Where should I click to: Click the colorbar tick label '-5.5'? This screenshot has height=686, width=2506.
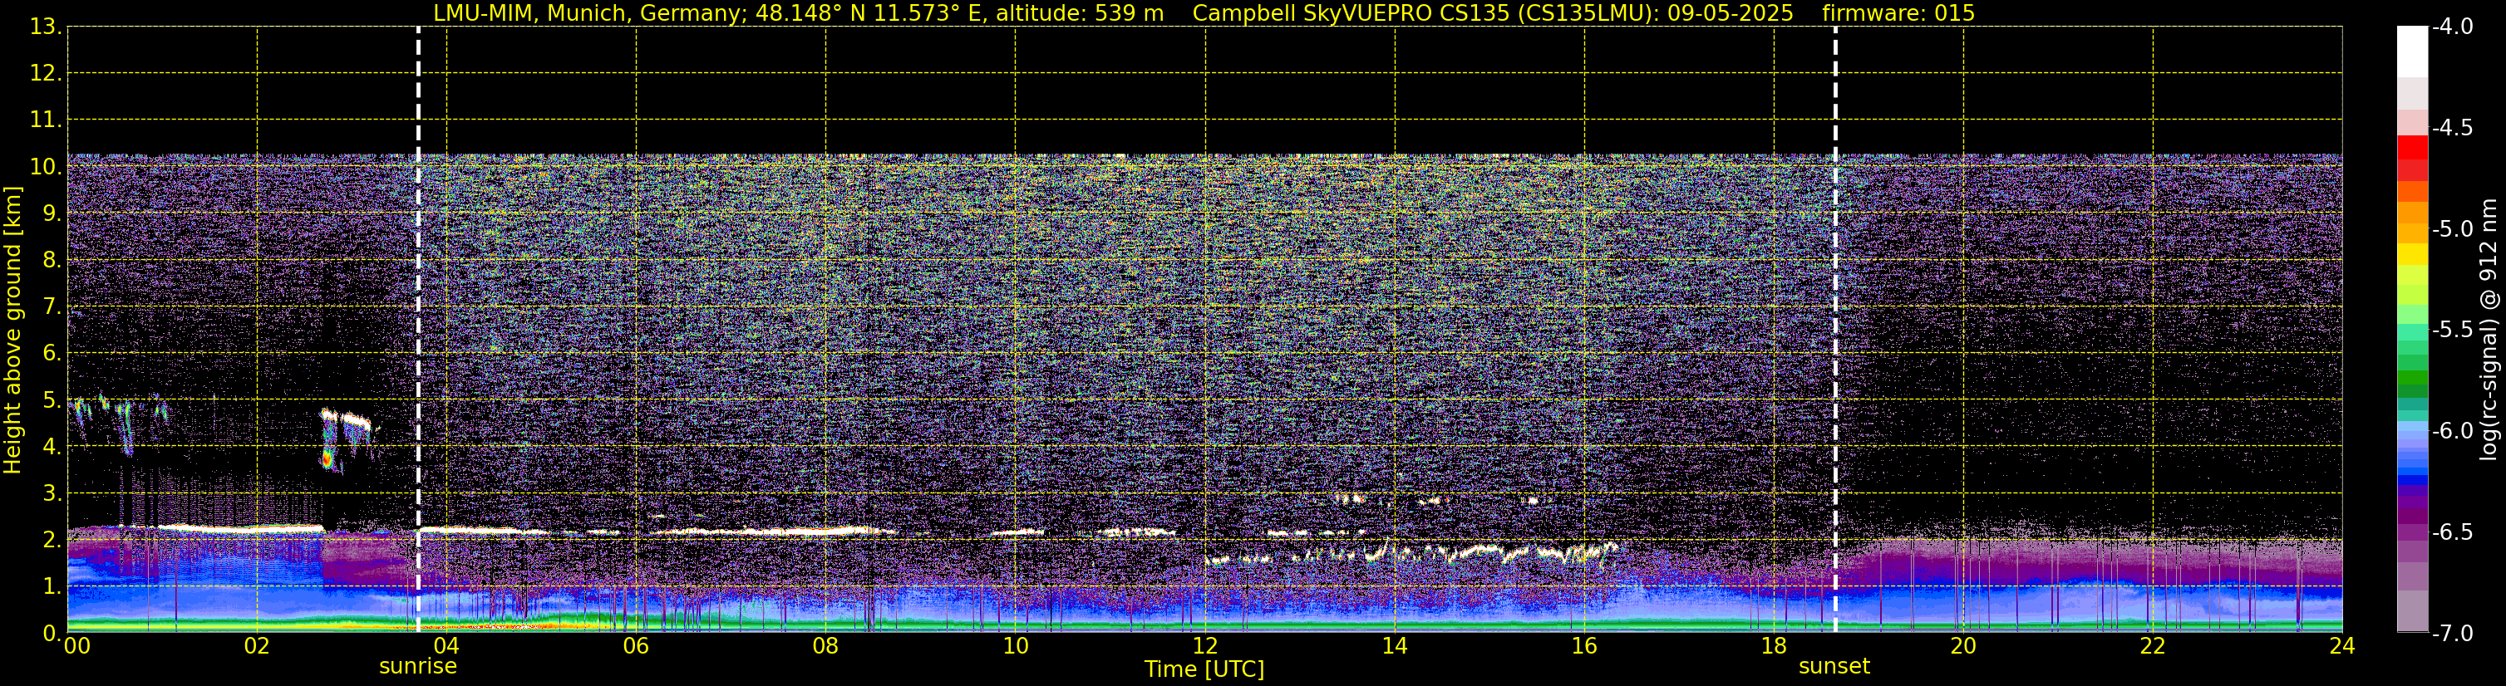tap(2451, 331)
